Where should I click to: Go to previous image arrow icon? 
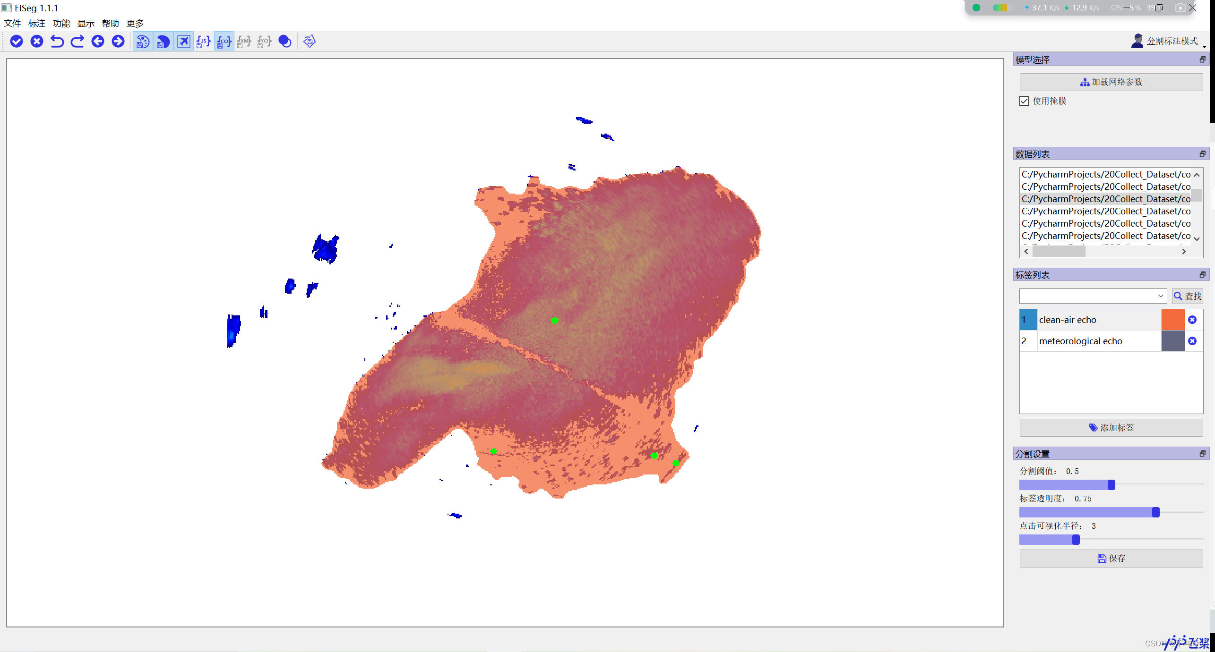[98, 42]
